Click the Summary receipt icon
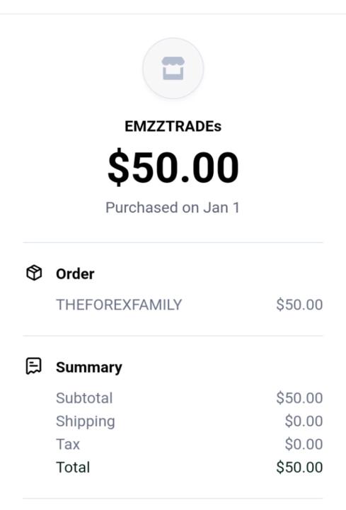 point(34,366)
